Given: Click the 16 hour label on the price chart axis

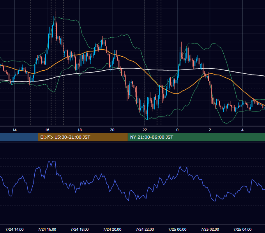Looking at the screenshot, I should click(x=47, y=130).
